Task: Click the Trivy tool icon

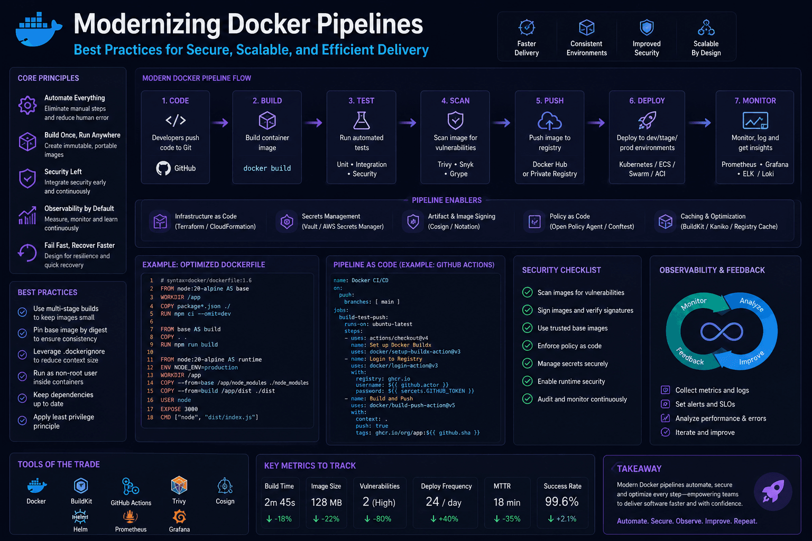Action: click(x=179, y=485)
